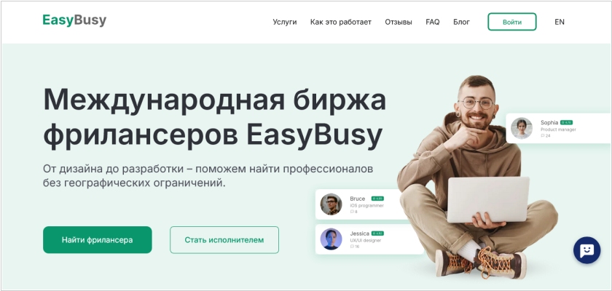Click Jessica's profile avatar
612x291 pixels.
coord(331,239)
